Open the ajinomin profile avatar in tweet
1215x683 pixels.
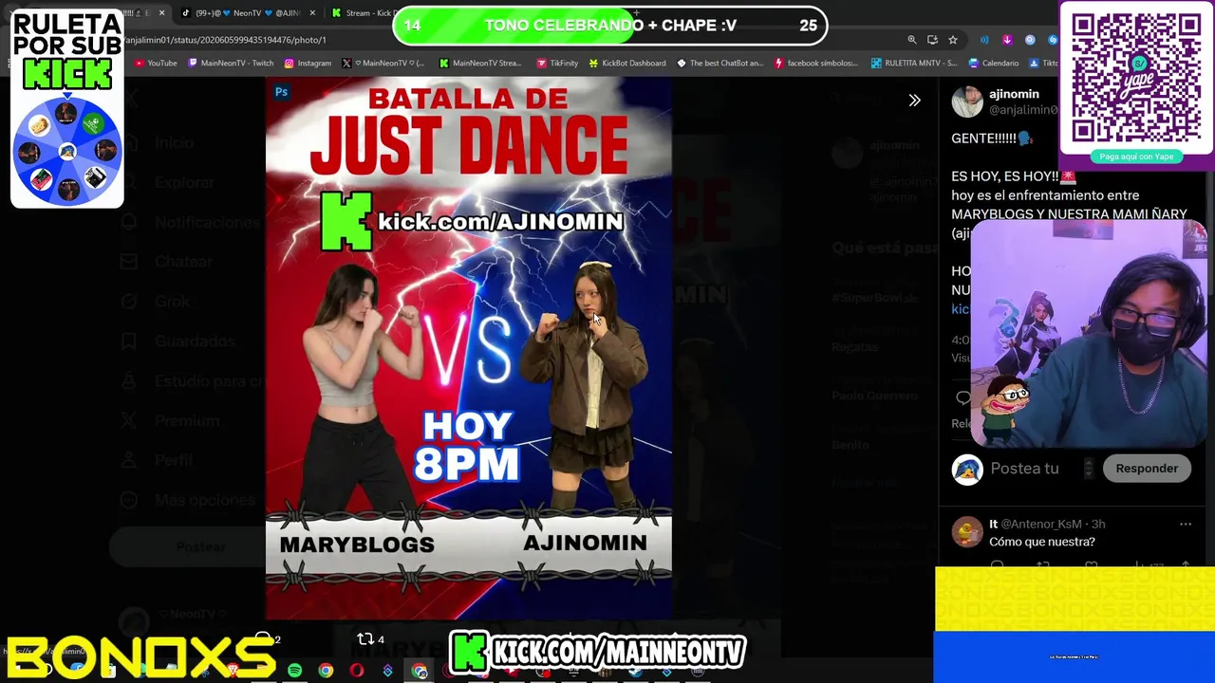967,102
